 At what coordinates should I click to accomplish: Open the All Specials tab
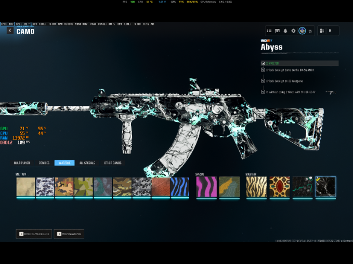[x=87, y=163]
